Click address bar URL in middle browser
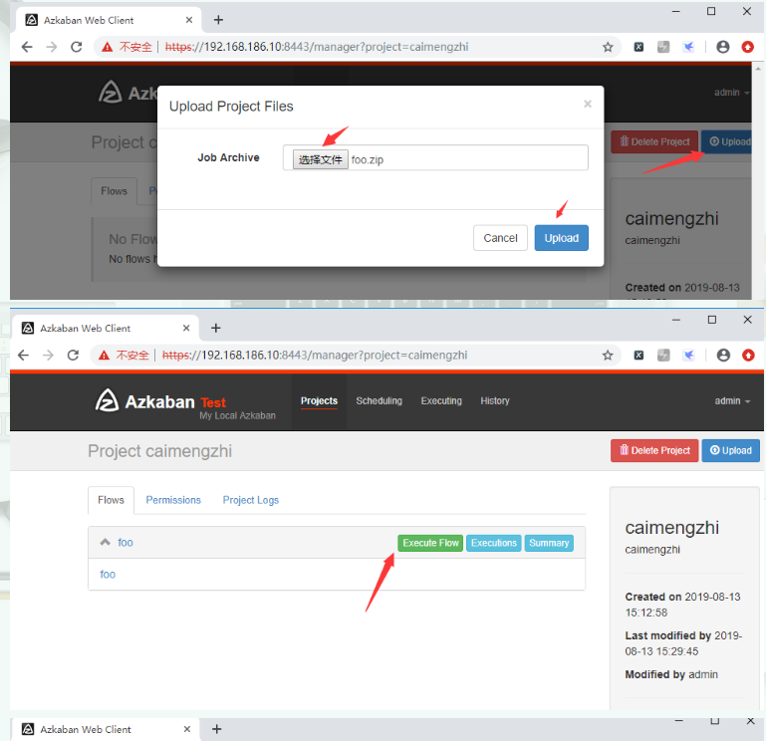Screen dimensions: 766x741 tap(315, 356)
